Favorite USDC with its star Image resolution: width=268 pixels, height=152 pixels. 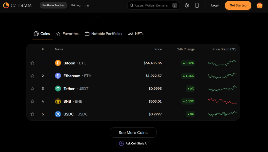pyautogui.click(x=32, y=114)
